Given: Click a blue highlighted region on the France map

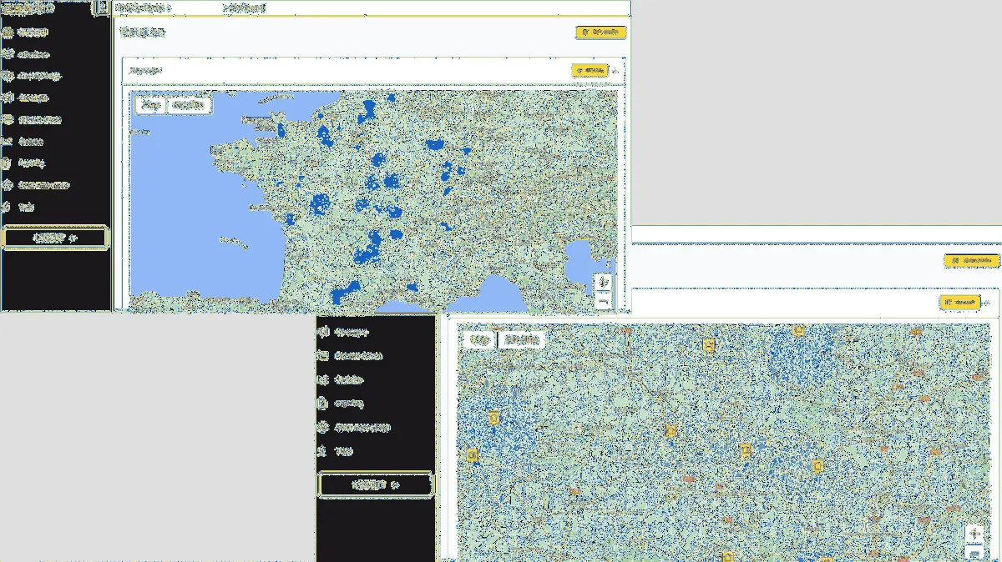Looking at the screenshot, I should coord(320,203).
